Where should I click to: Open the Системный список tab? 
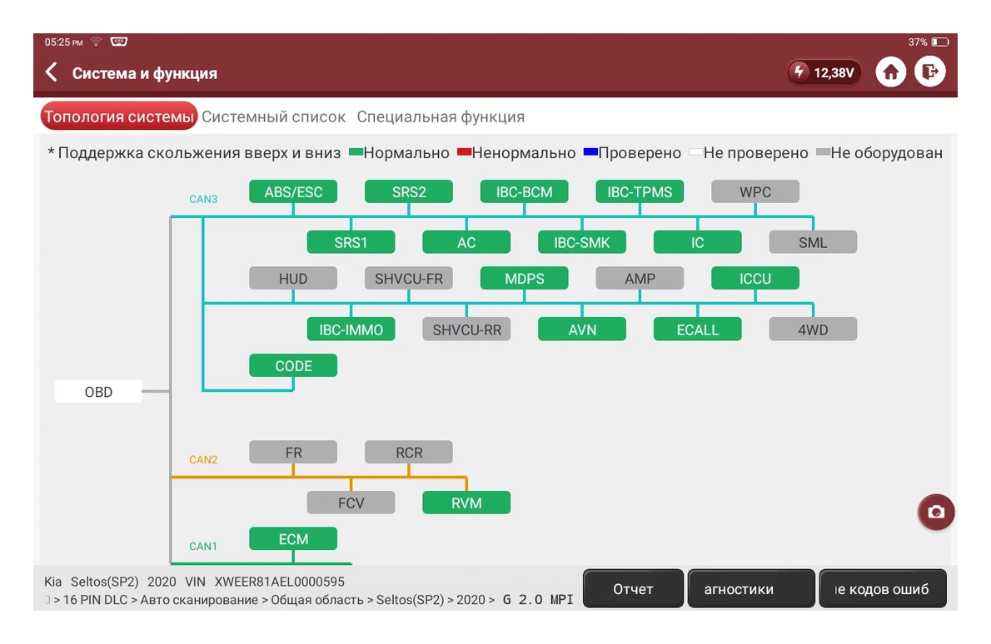point(273,116)
